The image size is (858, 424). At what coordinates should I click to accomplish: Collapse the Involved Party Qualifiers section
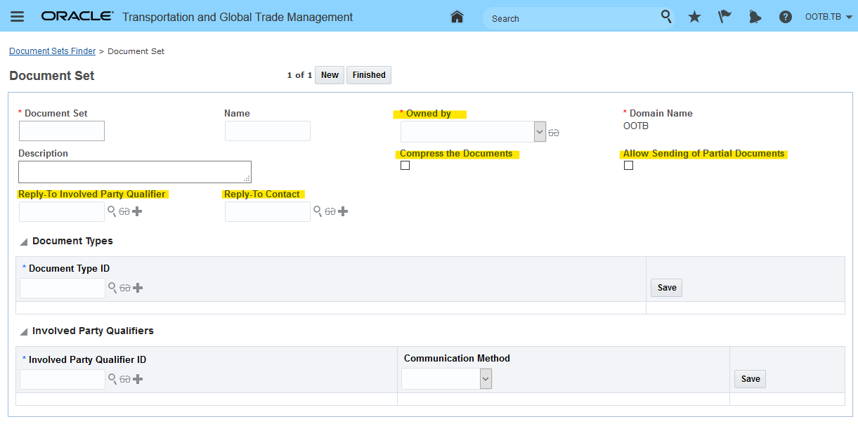tap(24, 331)
